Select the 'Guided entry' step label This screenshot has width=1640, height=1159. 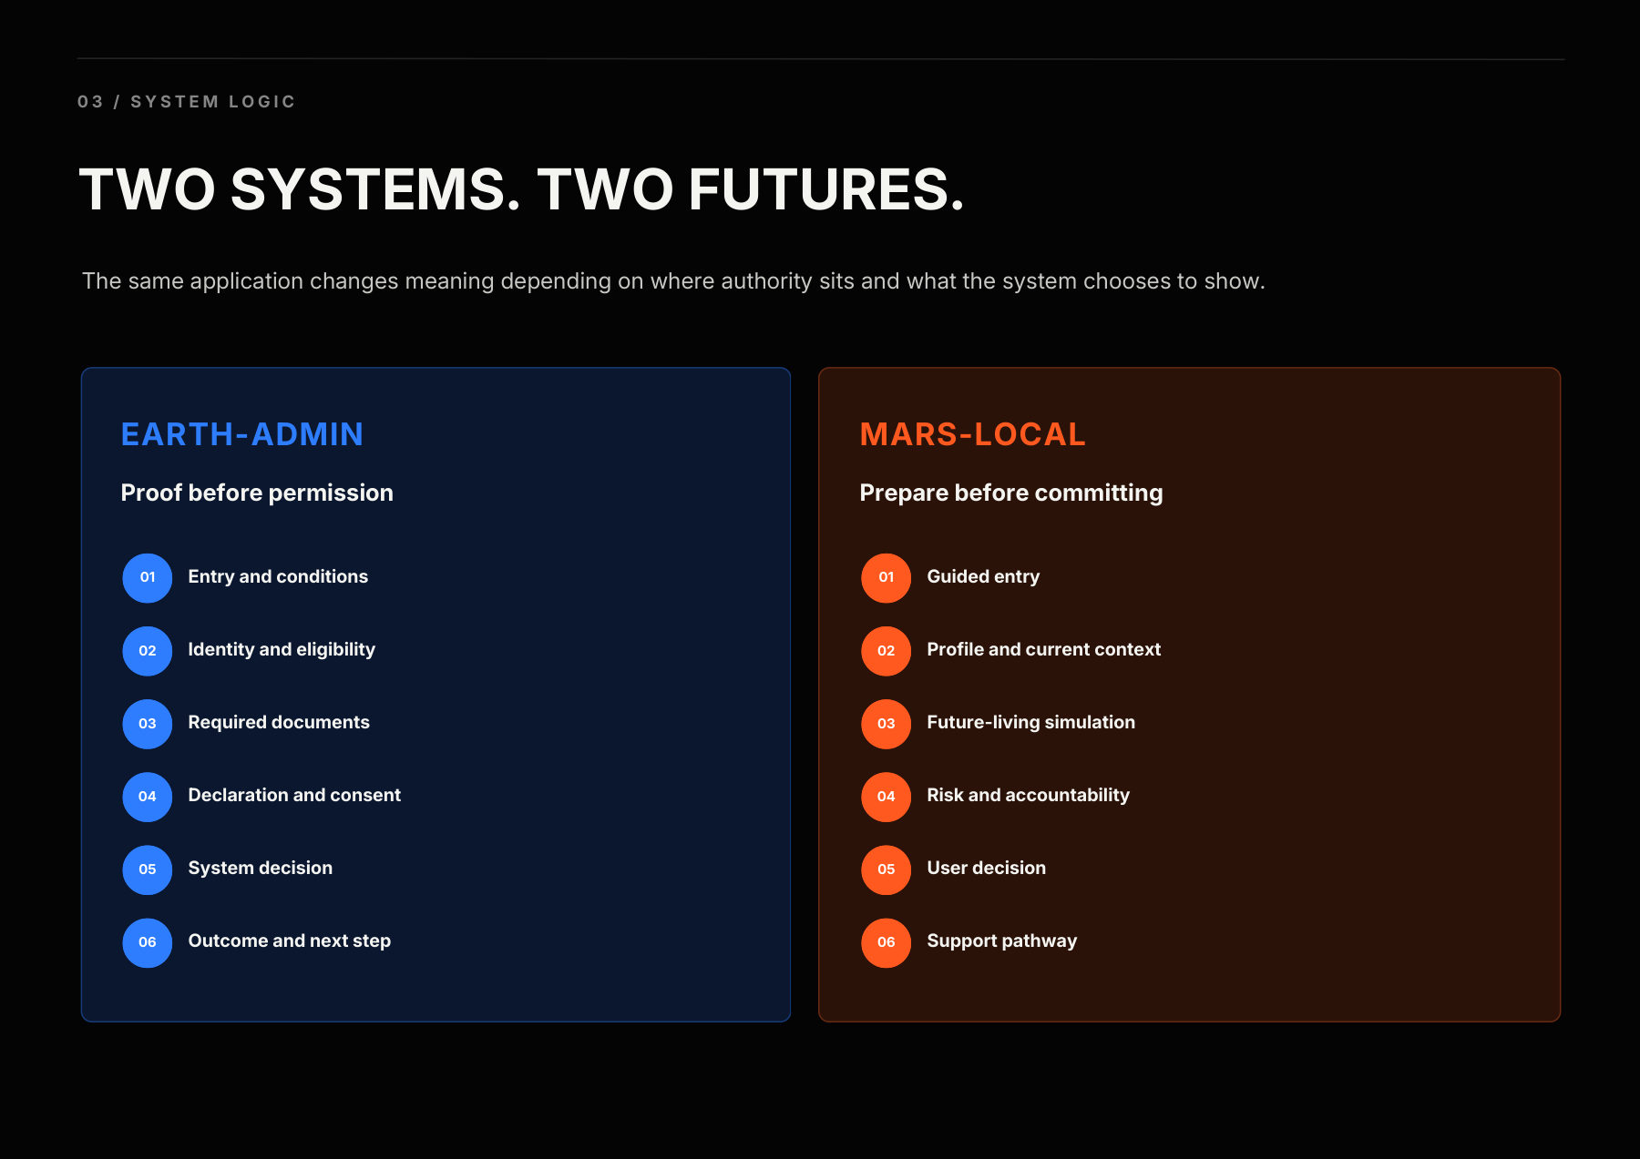tap(983, 576)
